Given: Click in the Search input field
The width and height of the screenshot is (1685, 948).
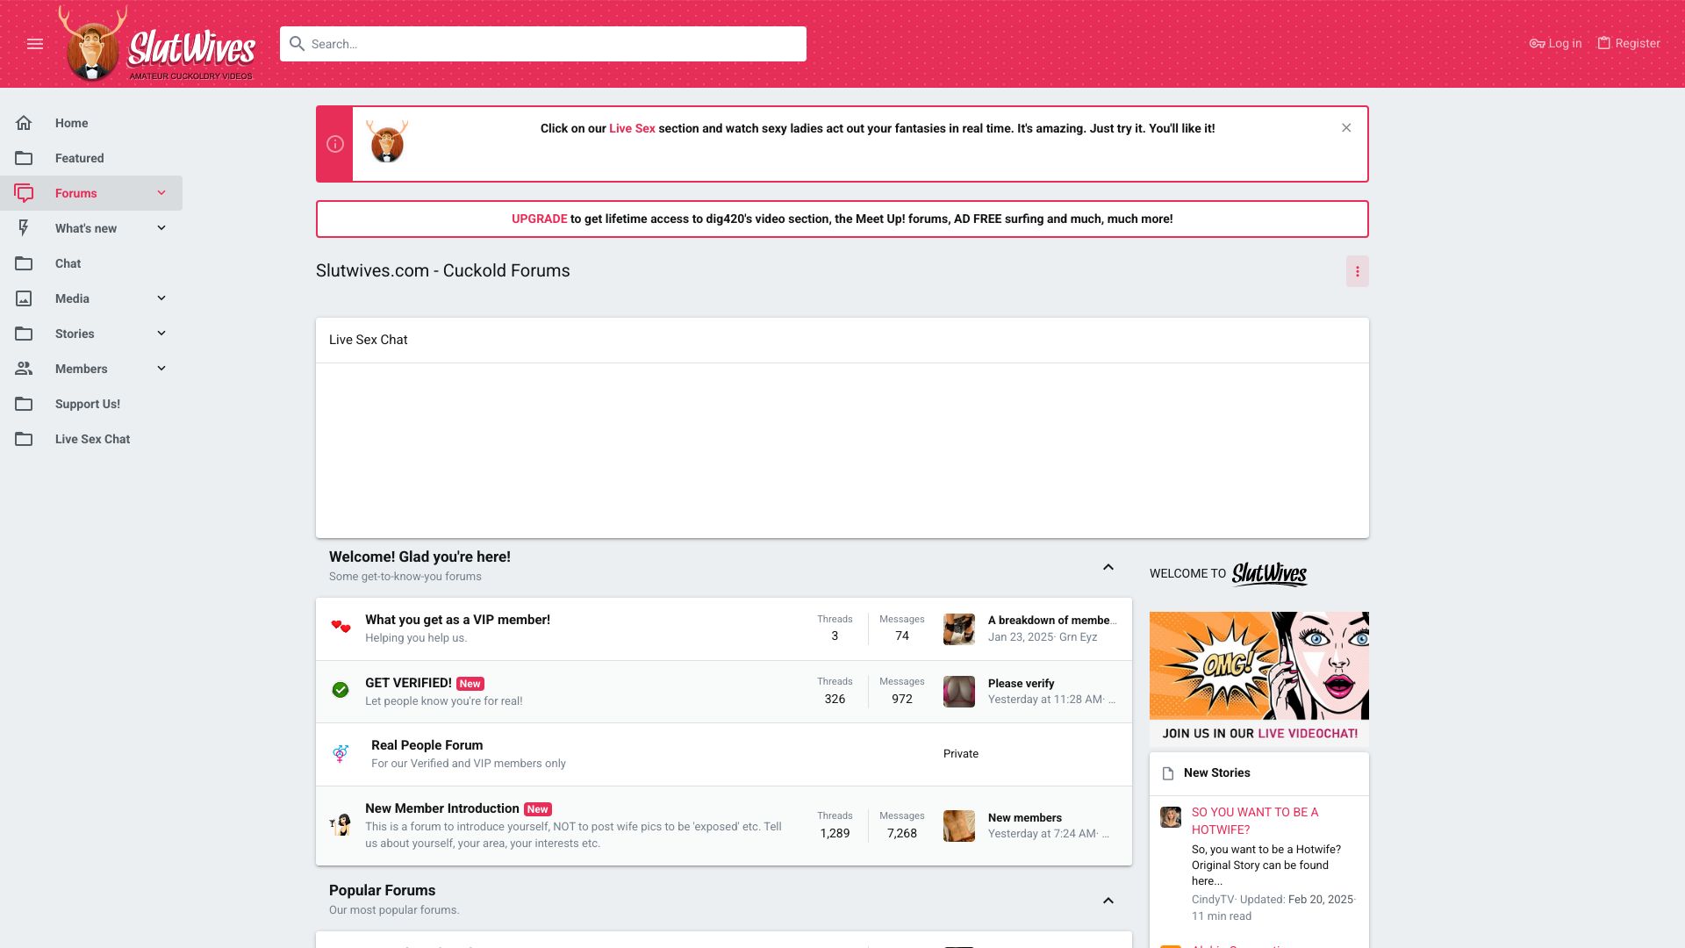Looking at the screenshot, I should click(553, 44).
